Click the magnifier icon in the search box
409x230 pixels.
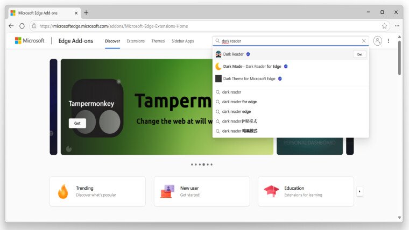click(217, 41)
